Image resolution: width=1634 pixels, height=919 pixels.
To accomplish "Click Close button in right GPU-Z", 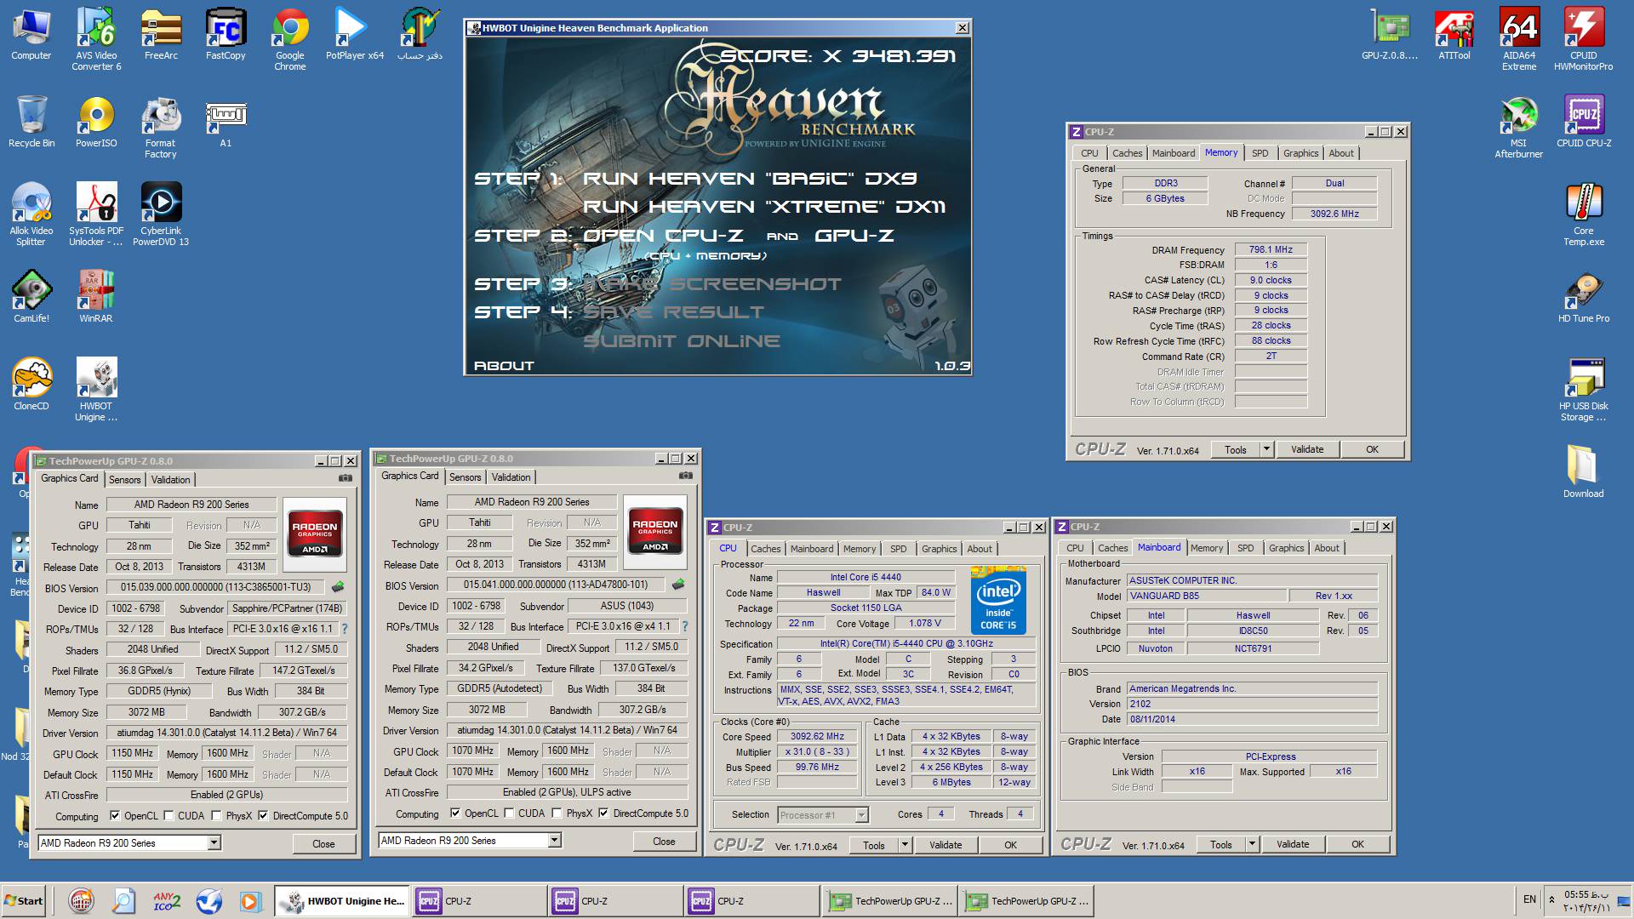I will [664, 842].
